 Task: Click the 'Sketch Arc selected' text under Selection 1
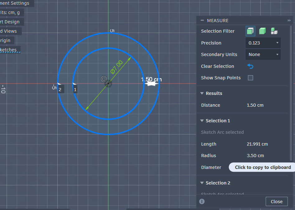point(222,132)
